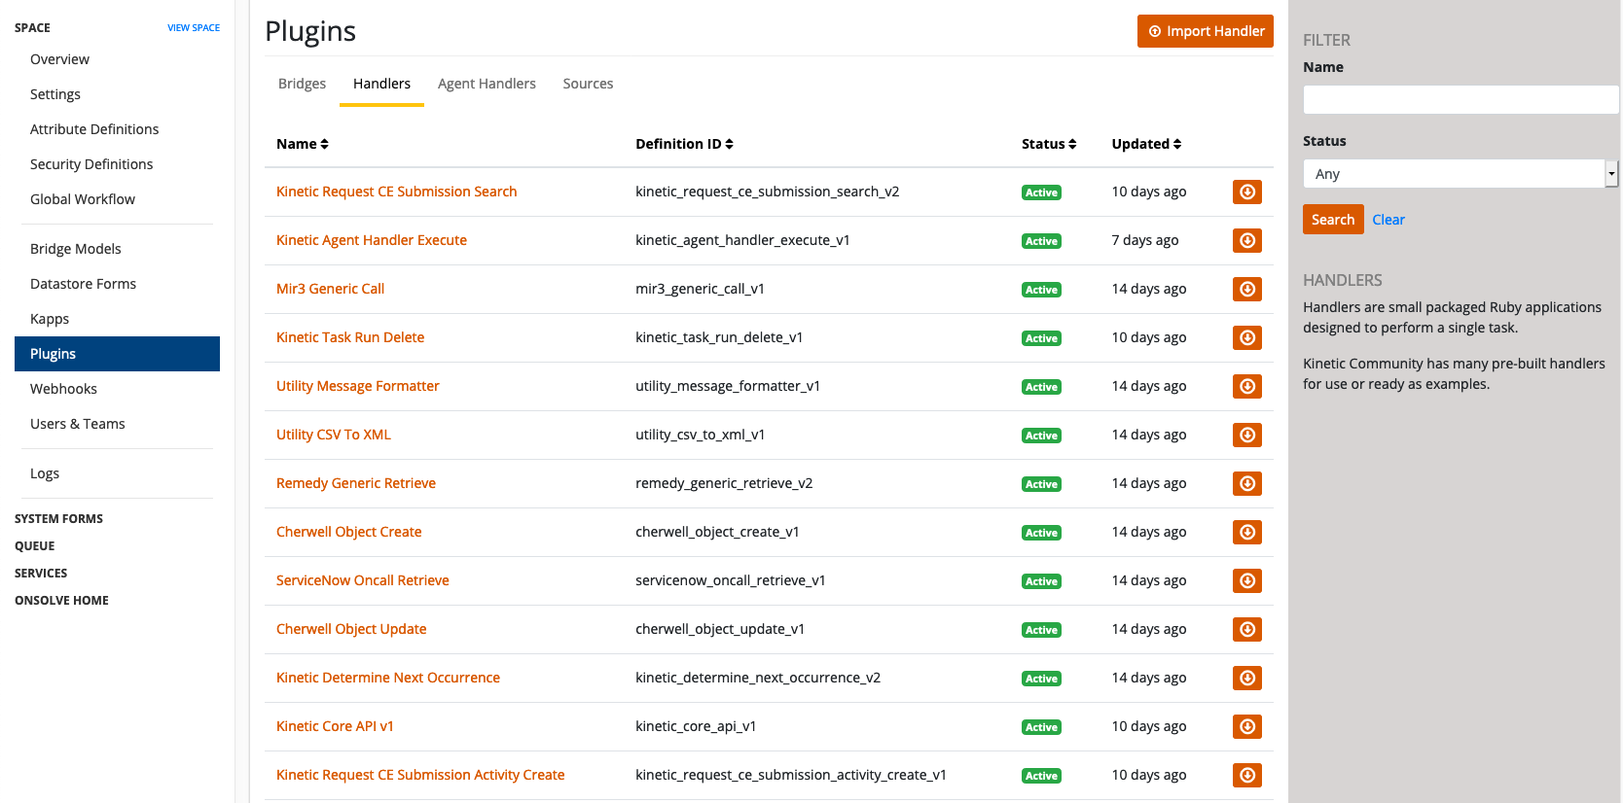Go to Attribute Definitions

94,129
